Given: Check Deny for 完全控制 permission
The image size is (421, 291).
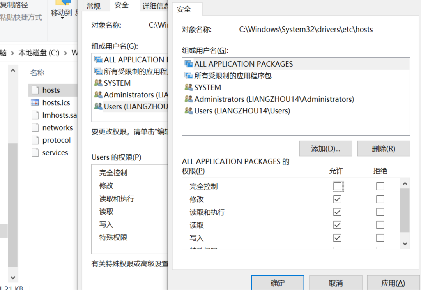Looking at the screenshot, I should click(380, 186).
